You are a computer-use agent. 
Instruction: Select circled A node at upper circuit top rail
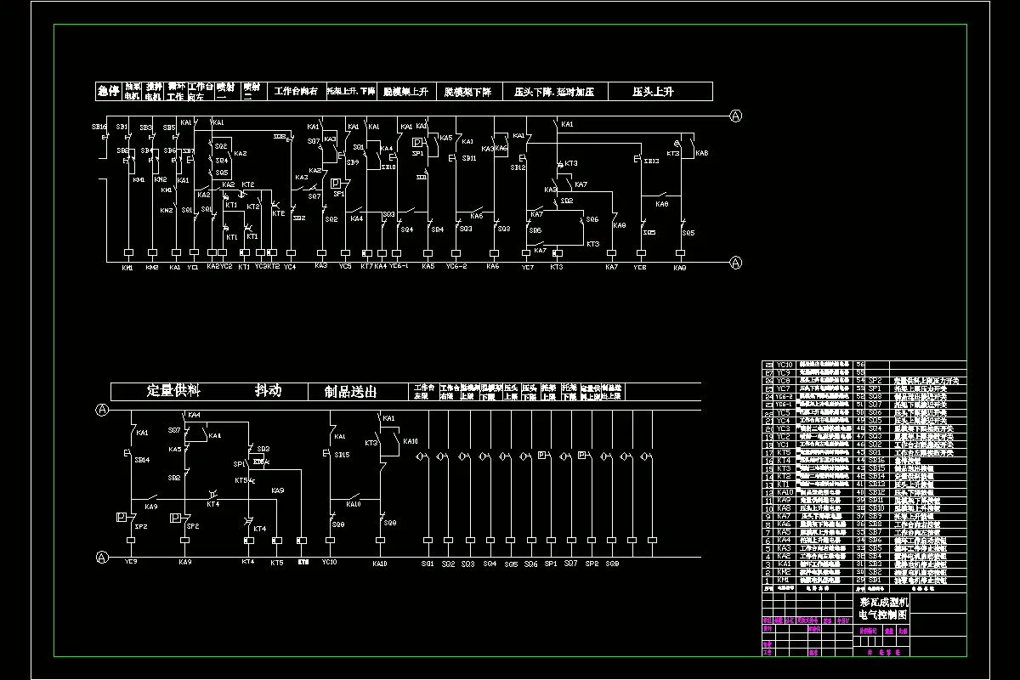pyautogui.click(x=736, y=116)
